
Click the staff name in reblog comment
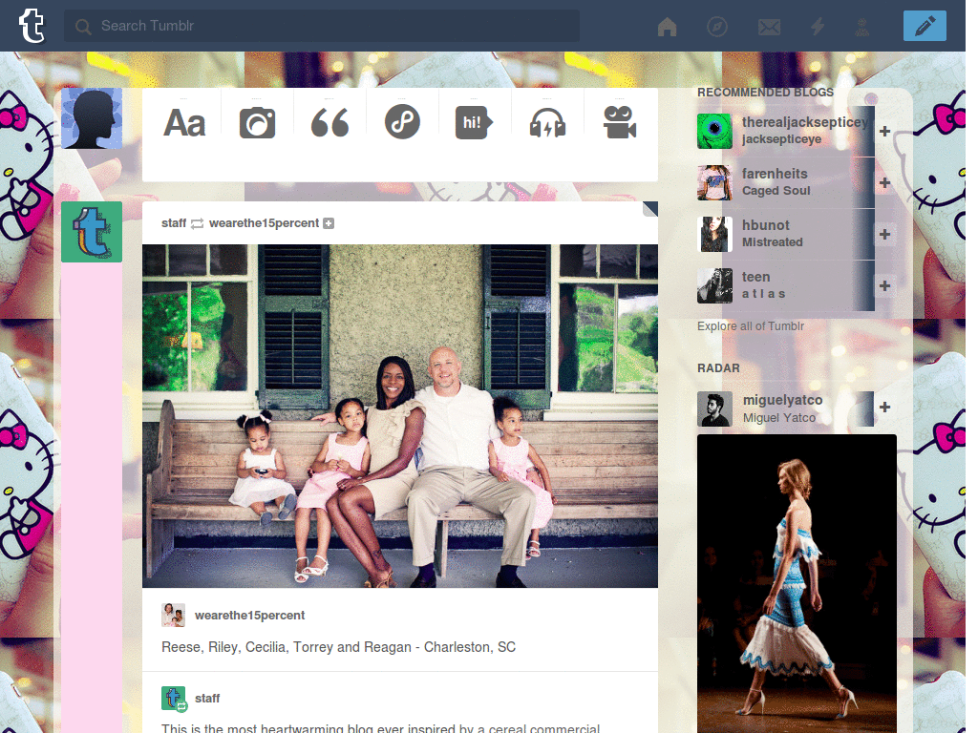tap(207, 698)
